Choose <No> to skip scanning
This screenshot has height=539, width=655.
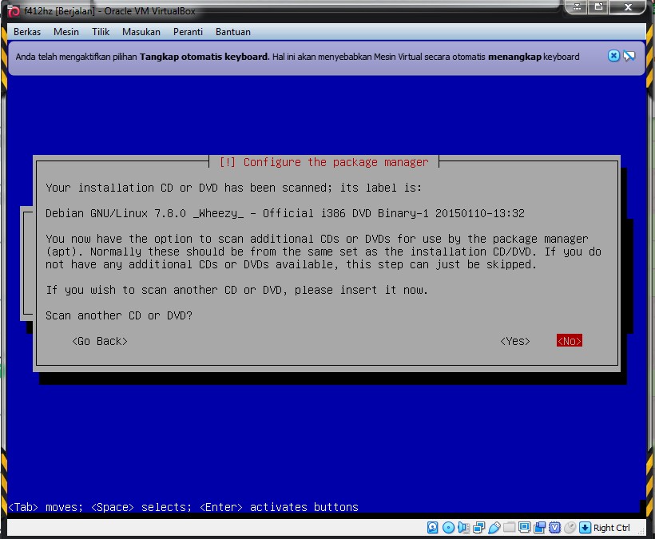point(569,341)
